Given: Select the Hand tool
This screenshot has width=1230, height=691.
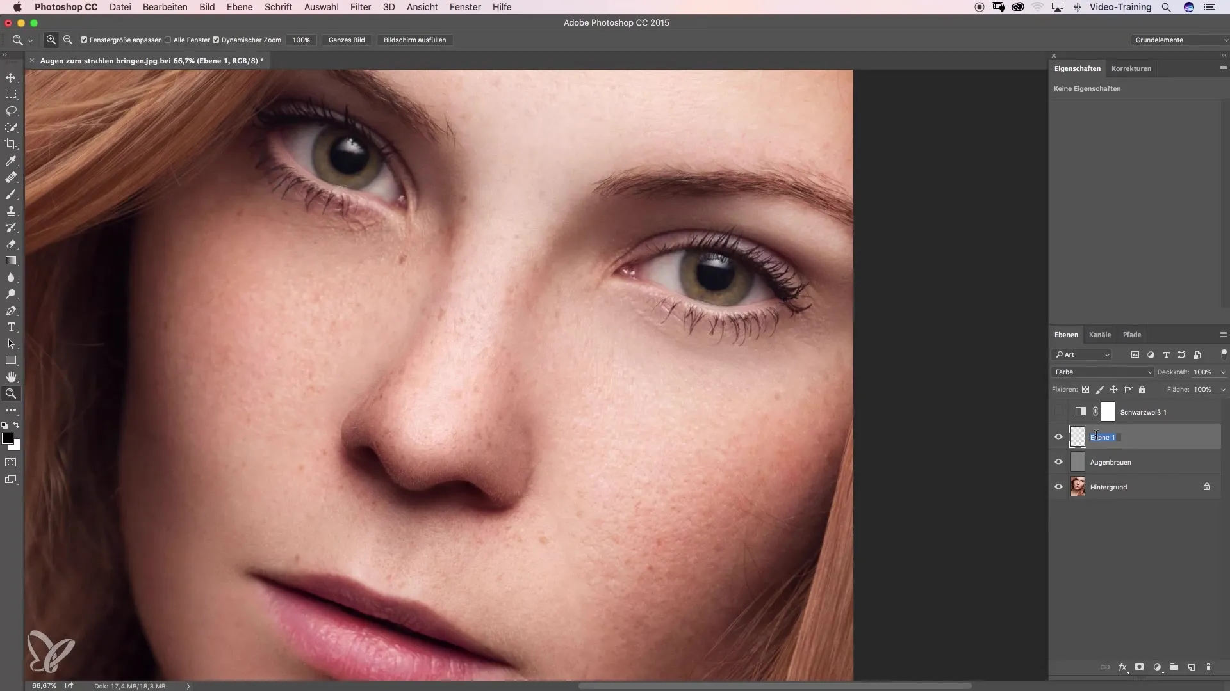Looking at the screenshot, I should pos(11,377).
